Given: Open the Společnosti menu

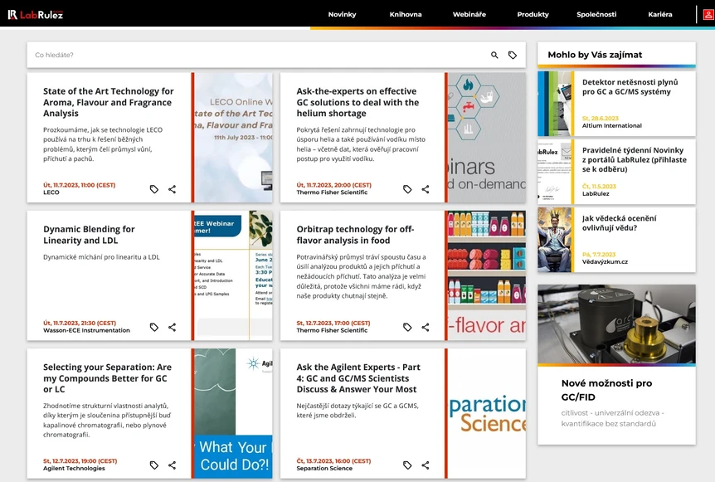Looking at the screenshot, I should [x=596, y=15].
